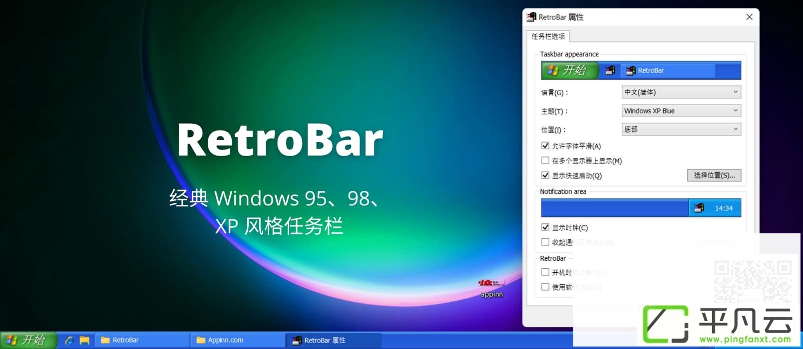Click quick launch icon in taskbar preview
The image size is (803, 349).
click(610, 70)
